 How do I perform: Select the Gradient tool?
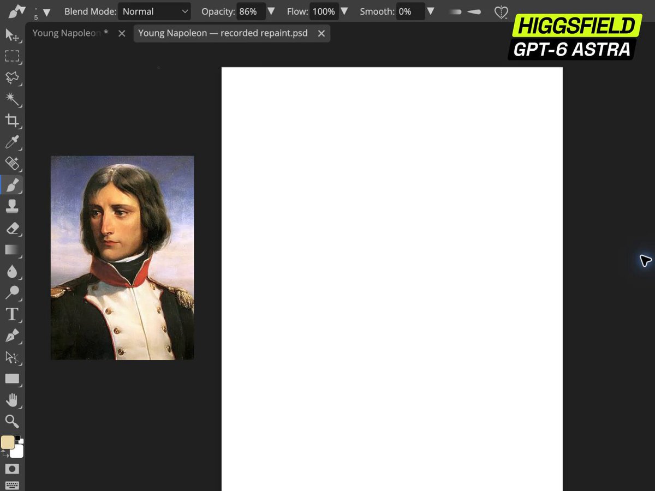pyautogui.click(x=12, y=250)
